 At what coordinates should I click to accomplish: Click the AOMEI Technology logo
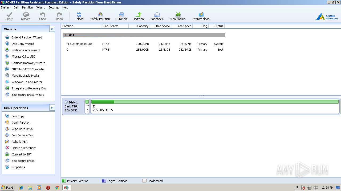coord(327,17)
